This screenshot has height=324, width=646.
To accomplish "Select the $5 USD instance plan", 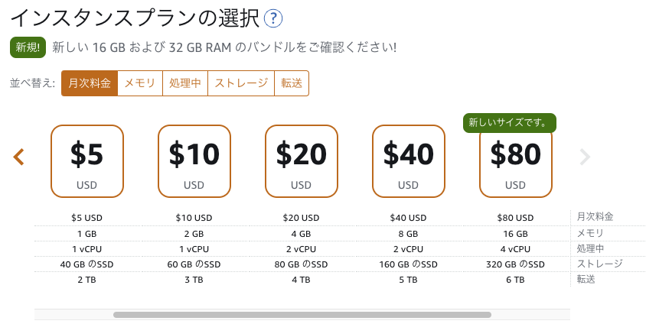I will click(87, 161).
